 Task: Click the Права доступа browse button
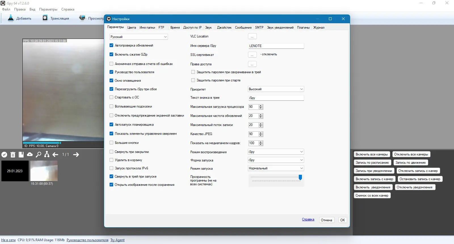[252, 64]
